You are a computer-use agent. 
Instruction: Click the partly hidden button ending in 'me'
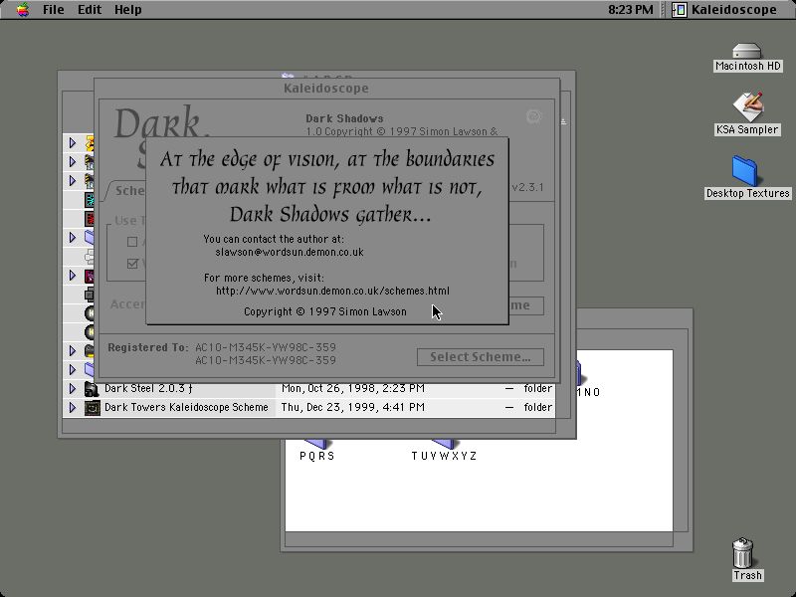(526, 305)
